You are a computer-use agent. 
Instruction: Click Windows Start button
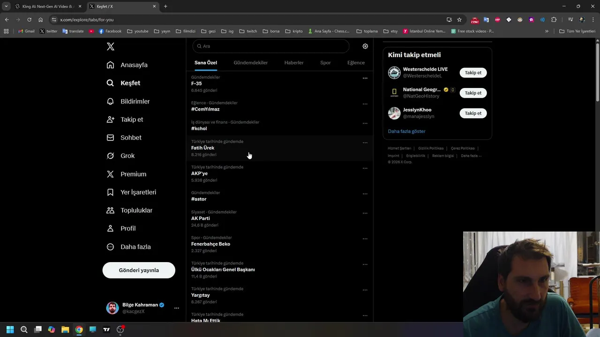10,330
